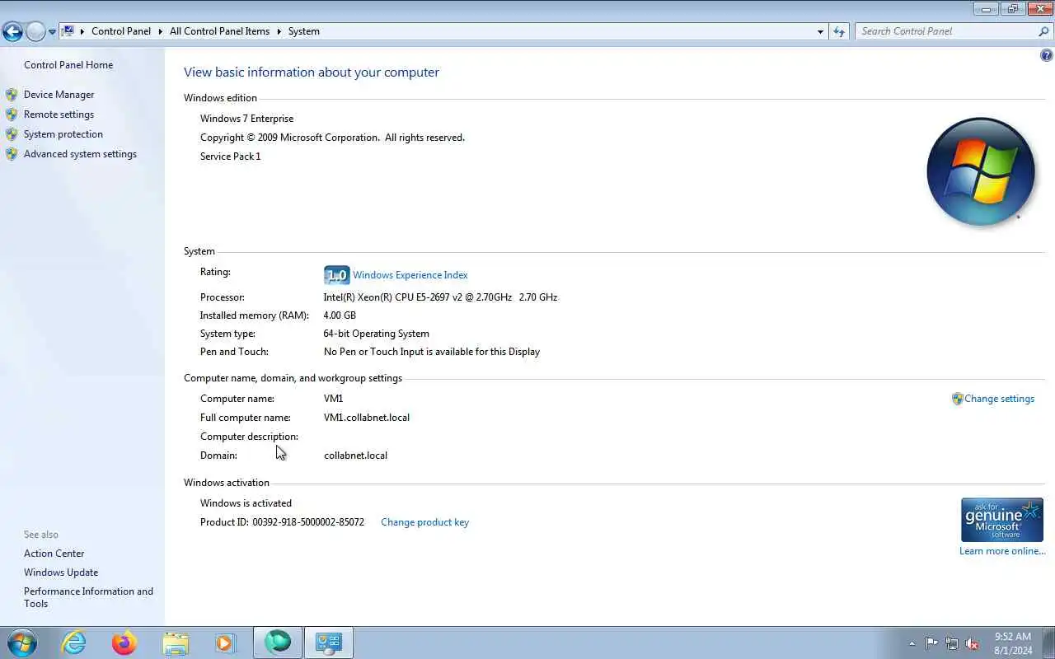
Task: Expand breadcrumb arrow after All Control Panel Items
Action: tap(279, 31)
